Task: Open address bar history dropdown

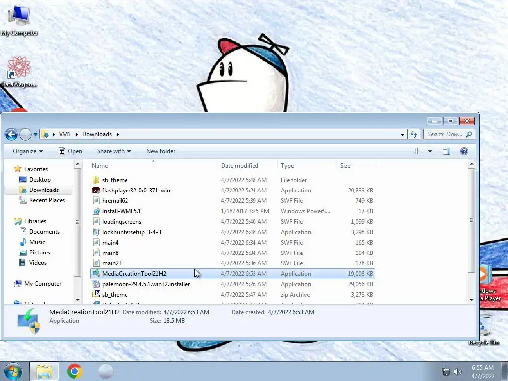Action: [x=402, y=134]
